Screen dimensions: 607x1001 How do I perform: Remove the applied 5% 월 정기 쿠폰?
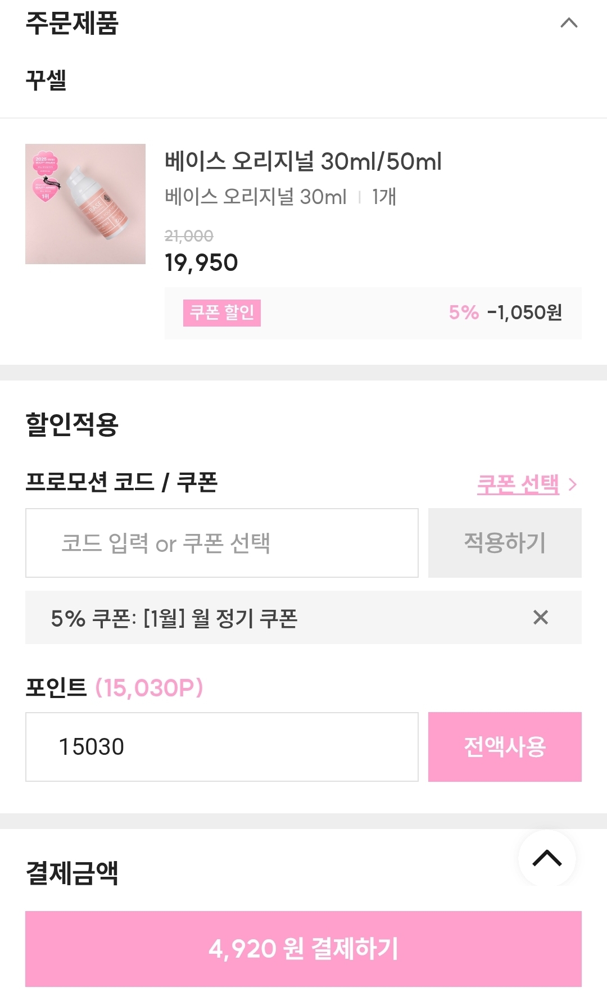(x=540, y=617)
